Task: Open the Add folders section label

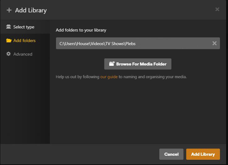Action: click(x=24, y=40)
